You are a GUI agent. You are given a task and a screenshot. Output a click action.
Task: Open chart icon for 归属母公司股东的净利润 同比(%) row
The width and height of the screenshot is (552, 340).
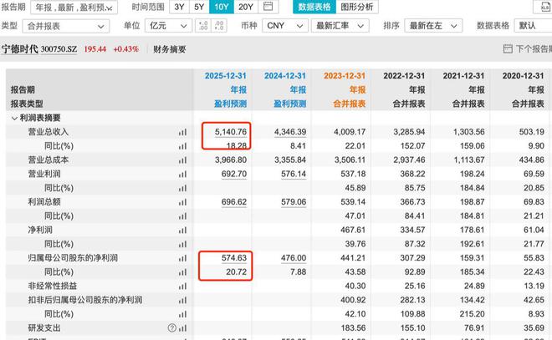click(x=182, y=272)
